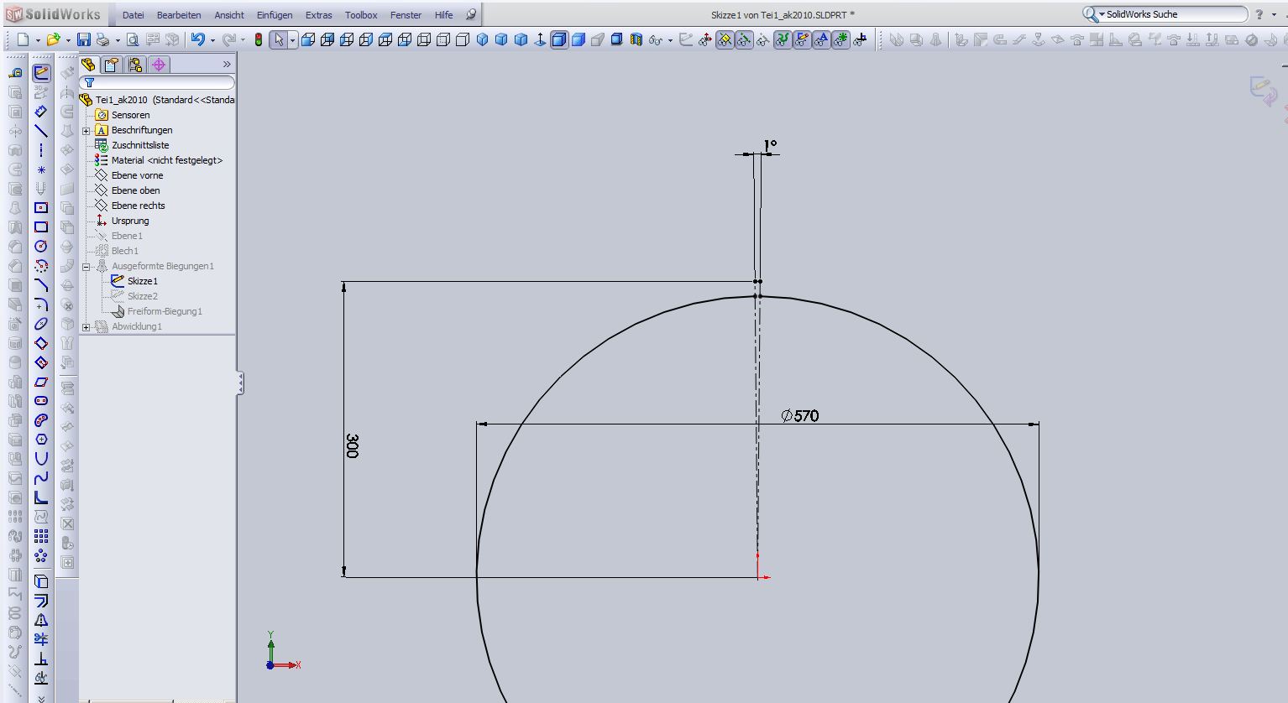Open the Einfügen menu
This screenshot has width=1288, height=703.
pos(275,15)
